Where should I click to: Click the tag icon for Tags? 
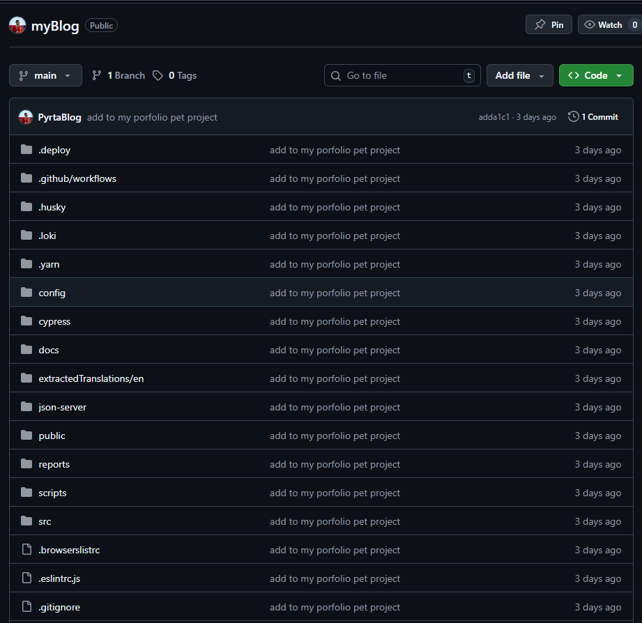(x=158, y=75)
